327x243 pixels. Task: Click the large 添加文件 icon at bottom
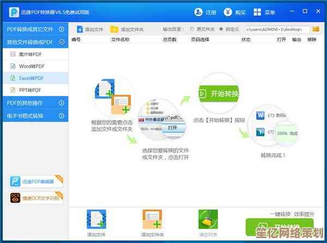pyautogui.click(x=96, y=220)
